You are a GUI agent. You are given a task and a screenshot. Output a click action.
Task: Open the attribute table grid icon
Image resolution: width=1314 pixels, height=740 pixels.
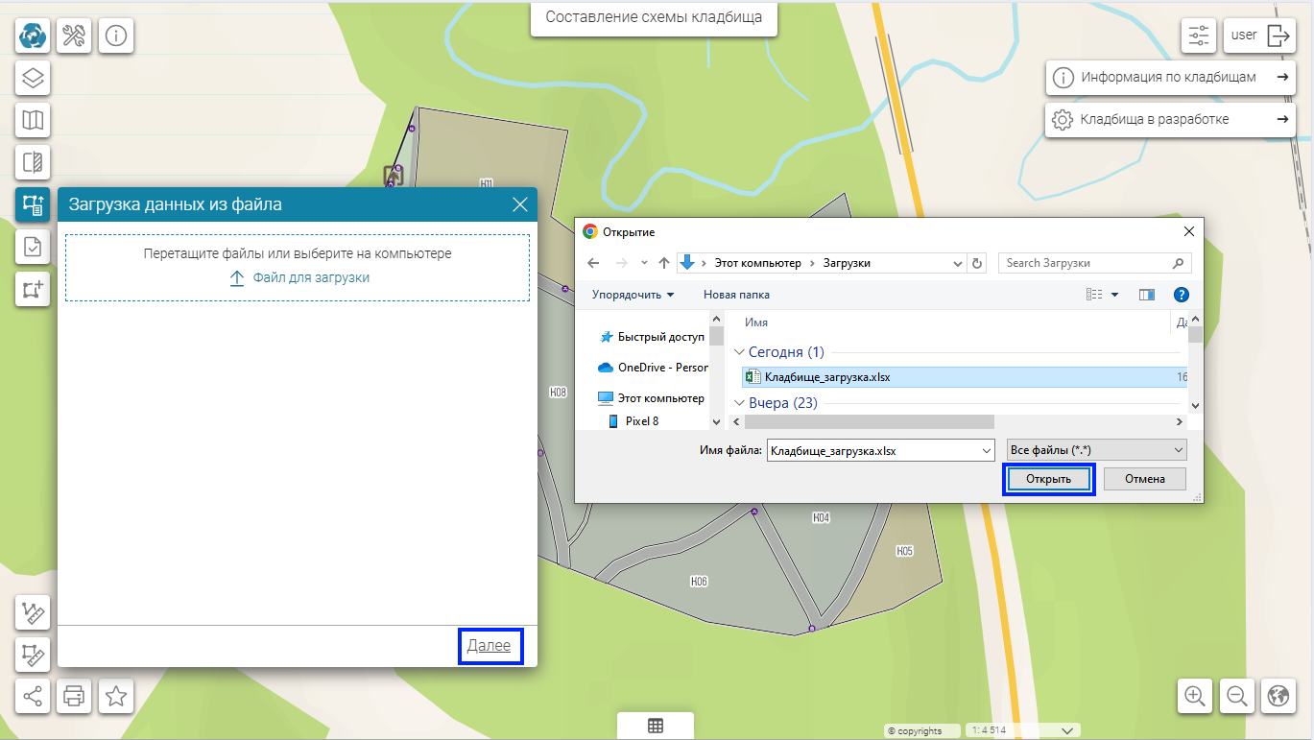(x=656, y=726)
